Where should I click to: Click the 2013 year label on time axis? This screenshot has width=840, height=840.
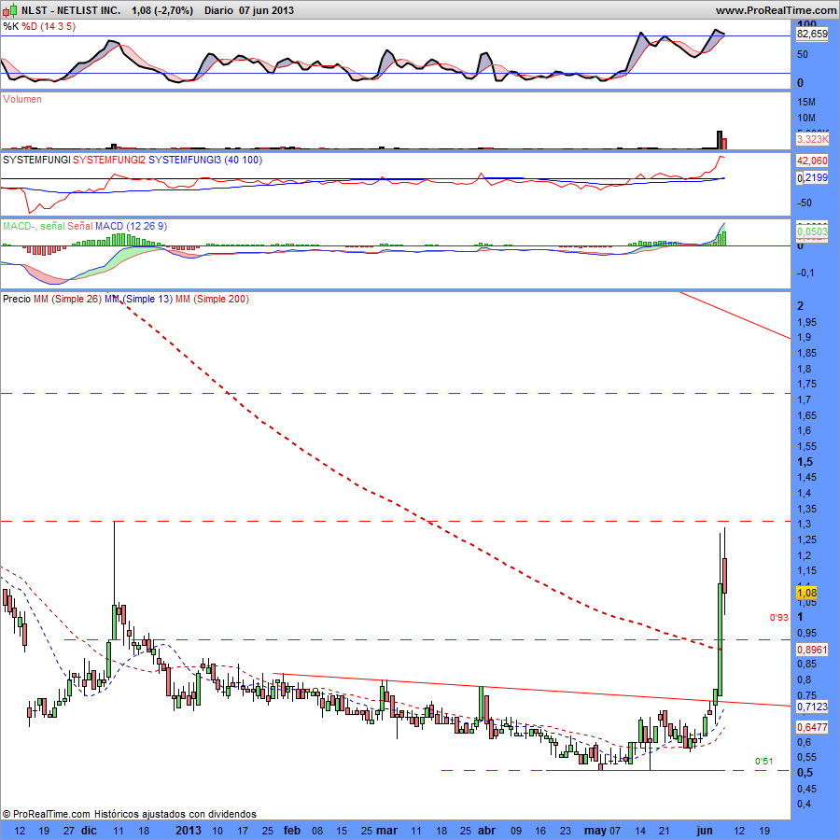pos(189,831)
